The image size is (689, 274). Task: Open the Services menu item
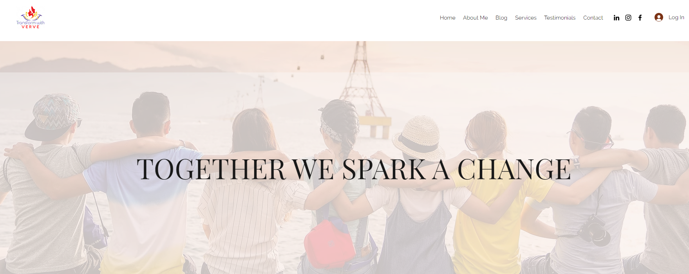525,18
